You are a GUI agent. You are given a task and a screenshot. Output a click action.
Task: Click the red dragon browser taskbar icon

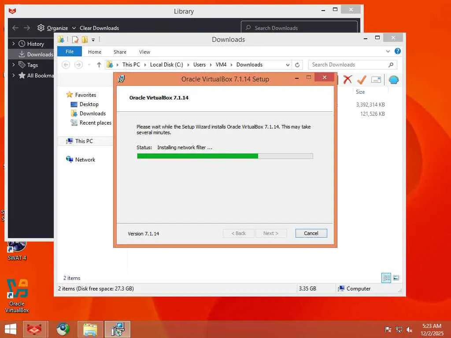34,329
